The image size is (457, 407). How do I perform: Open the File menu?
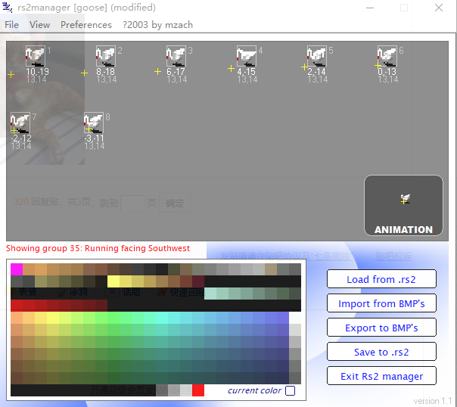point(11,25)
